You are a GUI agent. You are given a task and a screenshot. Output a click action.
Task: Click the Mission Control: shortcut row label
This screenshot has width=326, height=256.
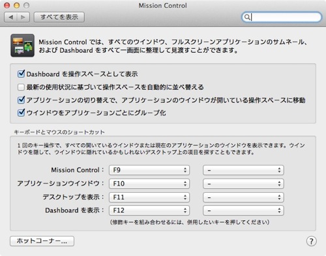[x=78, y=170]
